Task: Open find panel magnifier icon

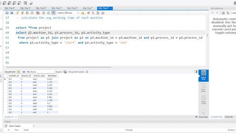Action: tap(93, 13)
